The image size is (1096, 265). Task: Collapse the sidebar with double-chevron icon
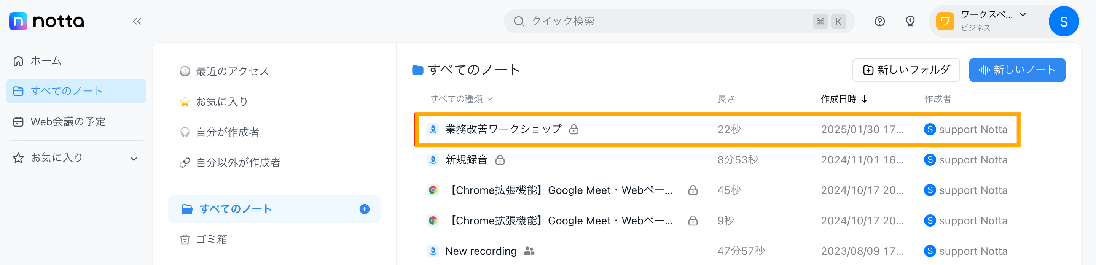(x=137, y=21)
